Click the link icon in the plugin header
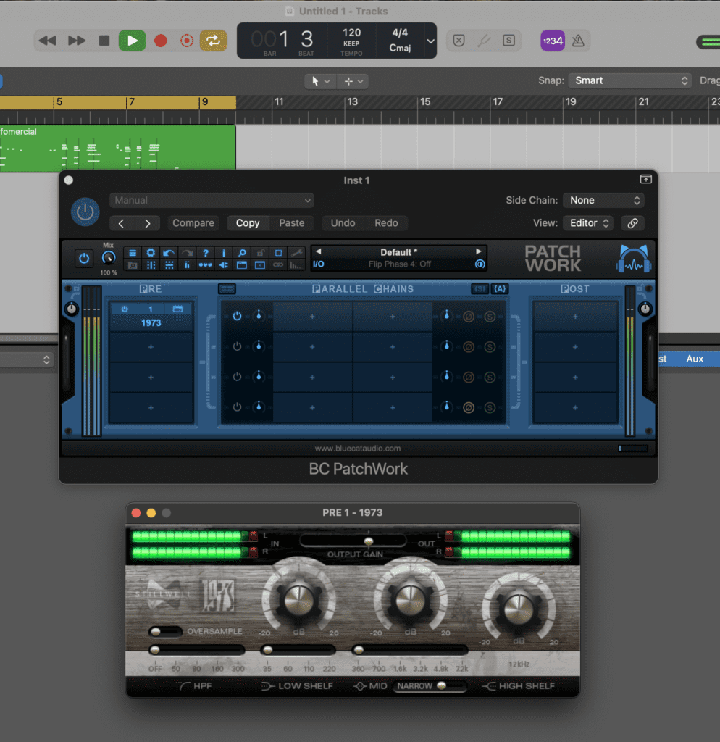The height and width of the screenshot is (742, 720). point(632,223)
